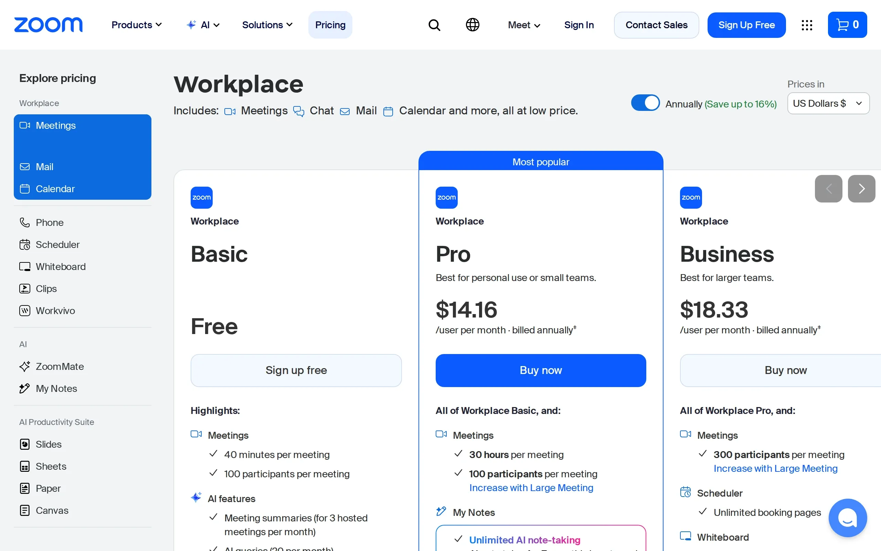The width and height of the screenshot is (881, 551).
Task: Click Buy now on Business plan
Action: point(781,370)
